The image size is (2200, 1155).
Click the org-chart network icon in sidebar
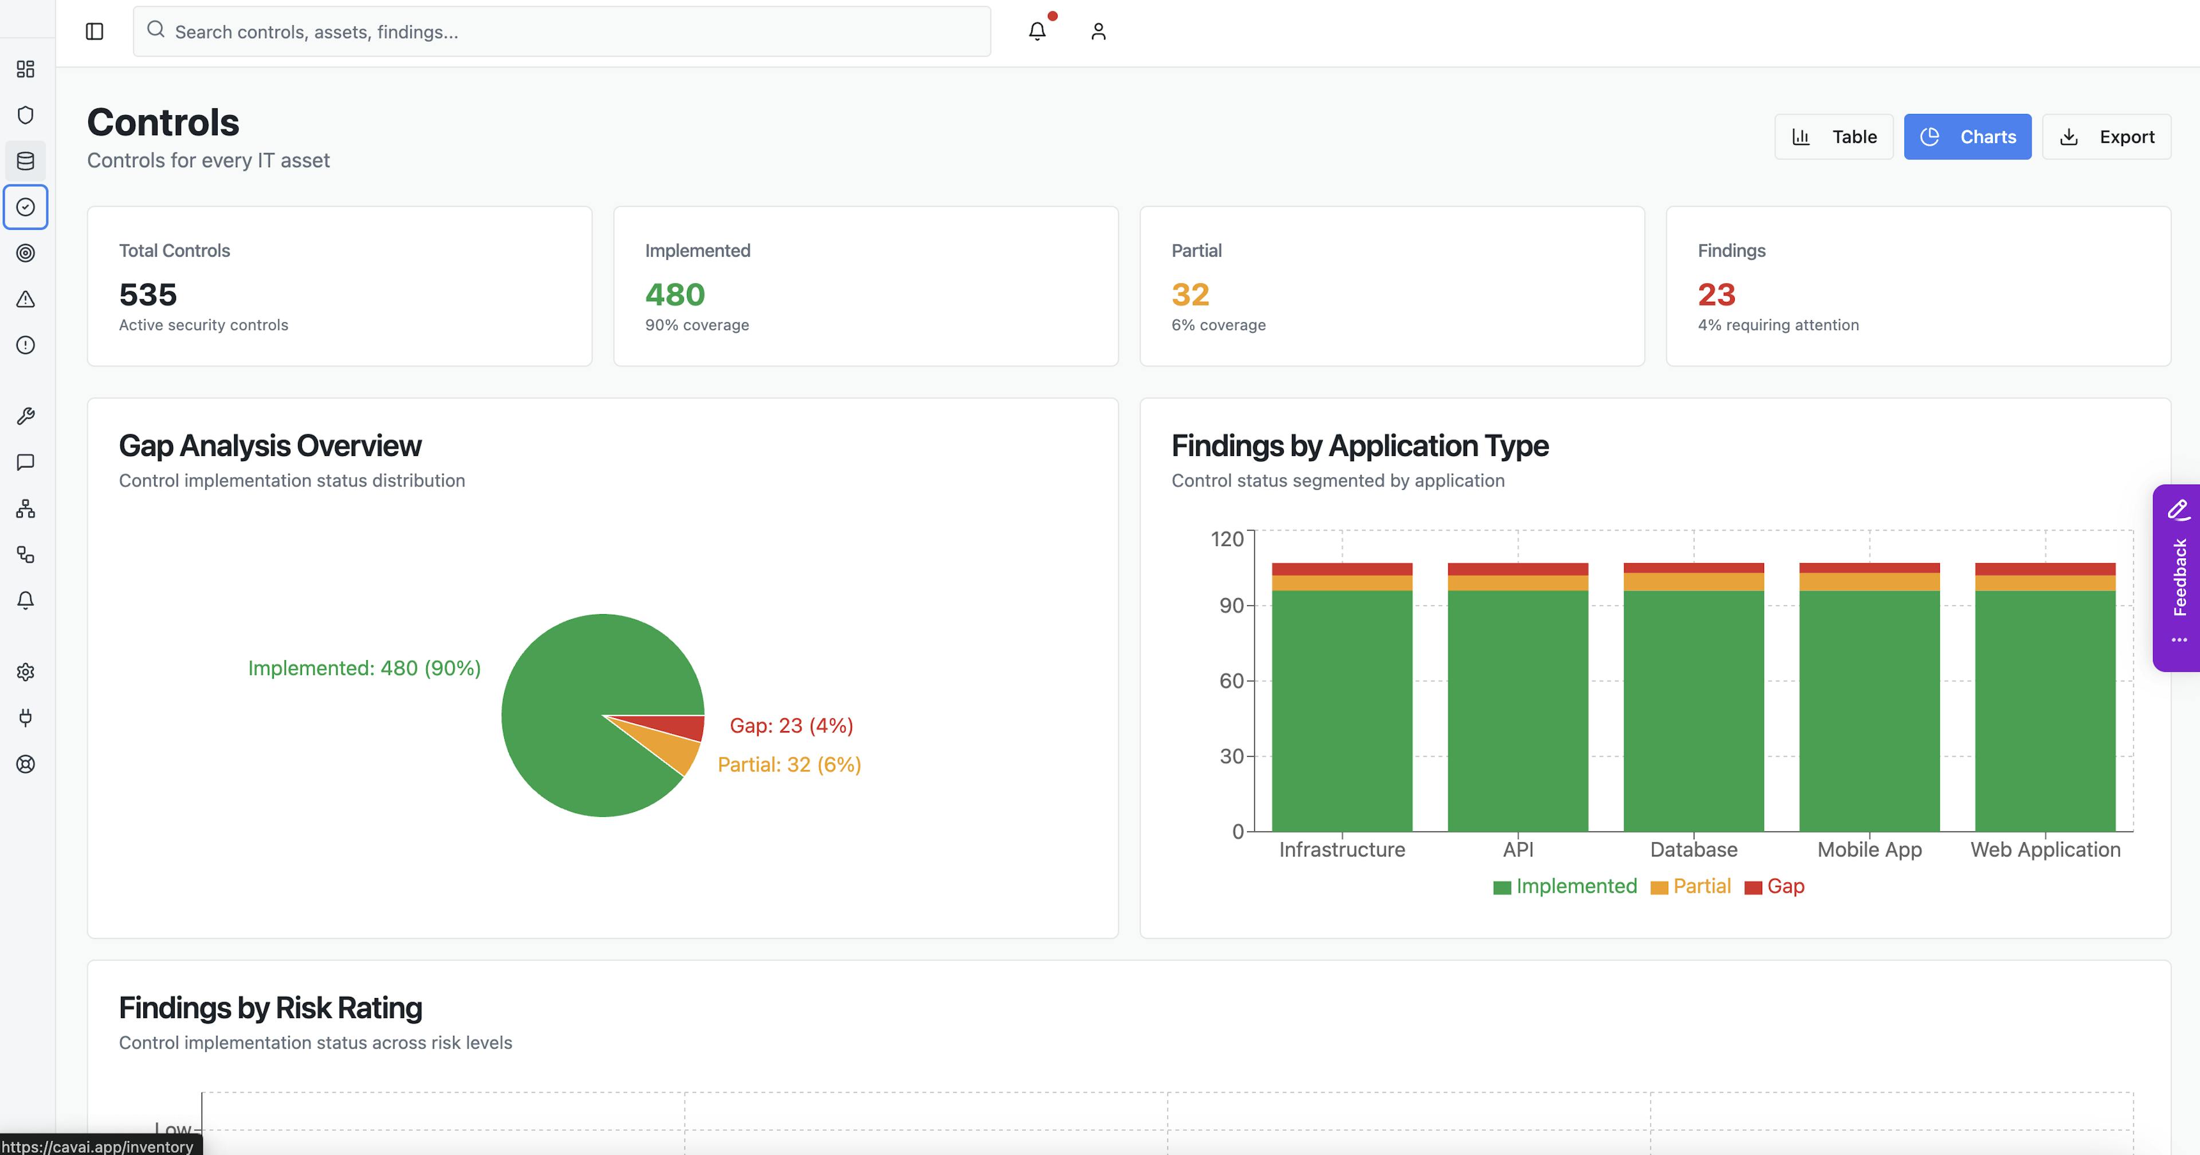(26, 509)
